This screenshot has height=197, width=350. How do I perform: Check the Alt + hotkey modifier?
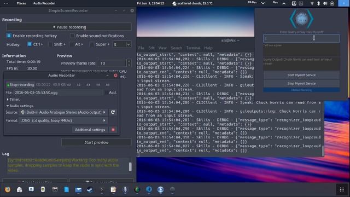tap(72, 44)
